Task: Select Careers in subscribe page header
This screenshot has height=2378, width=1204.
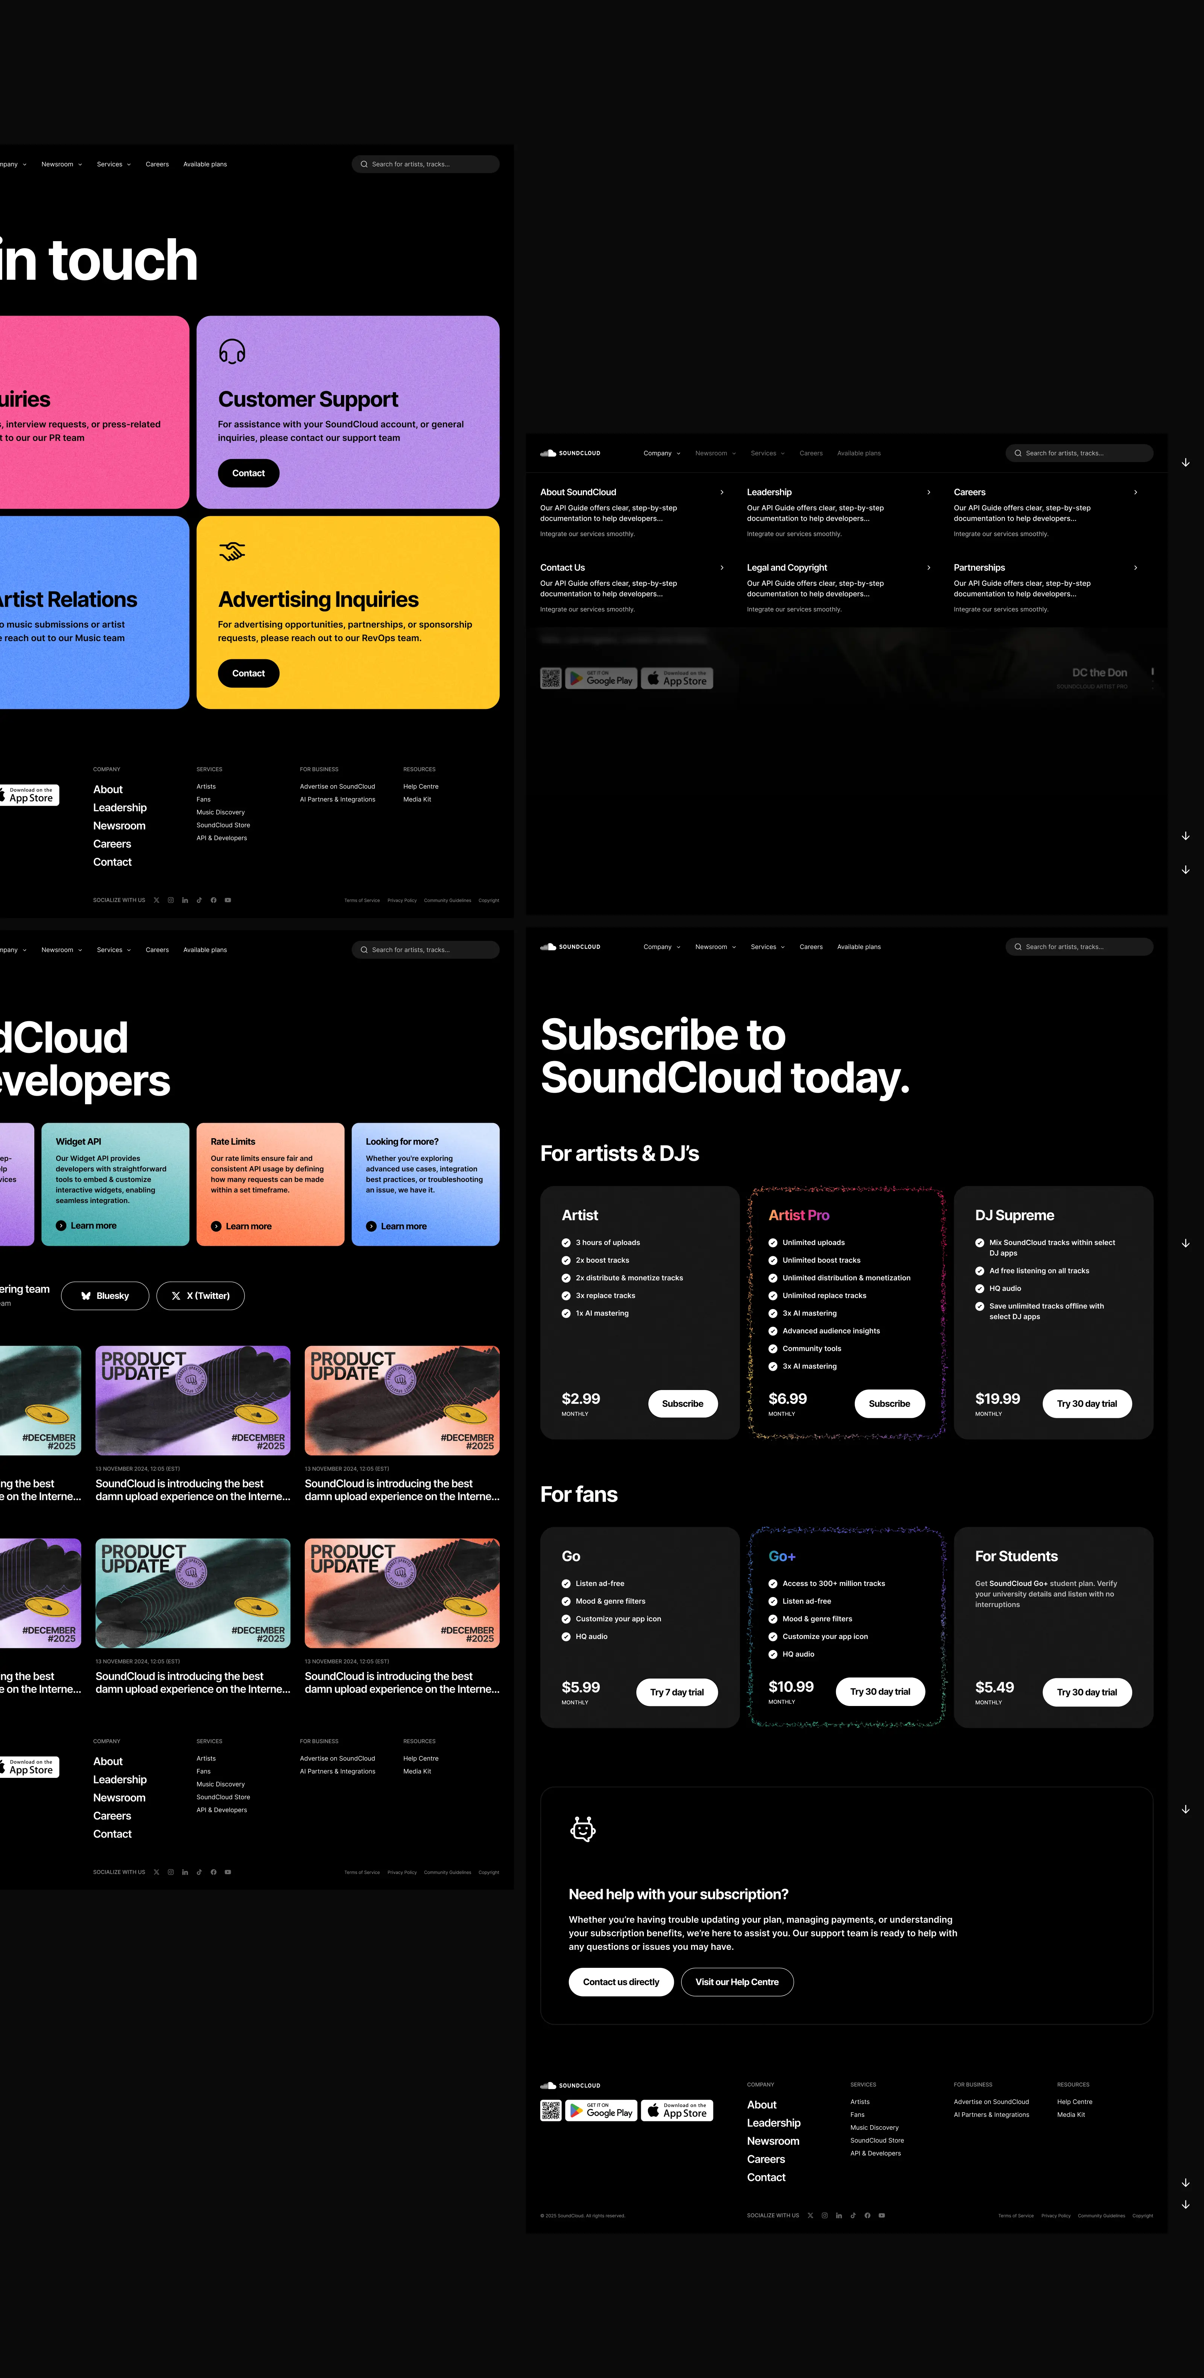Action: click(x=811, y=946)
